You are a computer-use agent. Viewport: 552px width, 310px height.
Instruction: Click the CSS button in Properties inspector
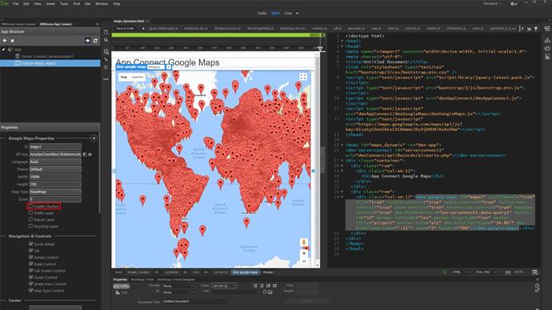click(122, 292)
